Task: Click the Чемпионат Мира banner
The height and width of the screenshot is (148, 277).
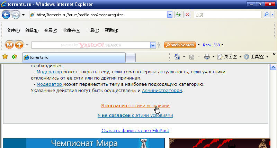Action: click(84, 143)
